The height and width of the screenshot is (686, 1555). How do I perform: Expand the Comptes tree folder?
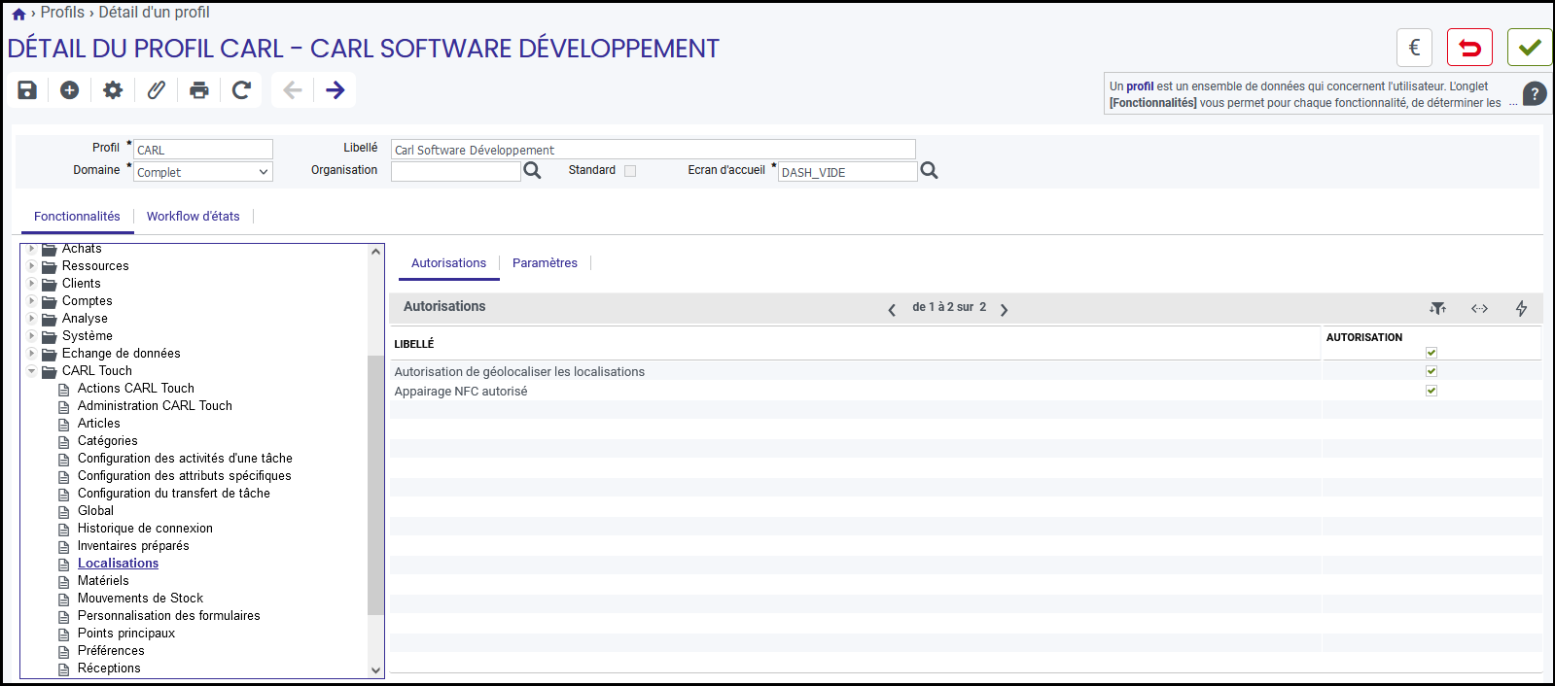coord(32,301)
